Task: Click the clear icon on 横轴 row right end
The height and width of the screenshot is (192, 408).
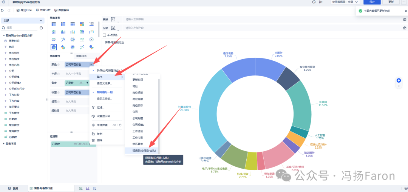Action: tap(405, 19)
